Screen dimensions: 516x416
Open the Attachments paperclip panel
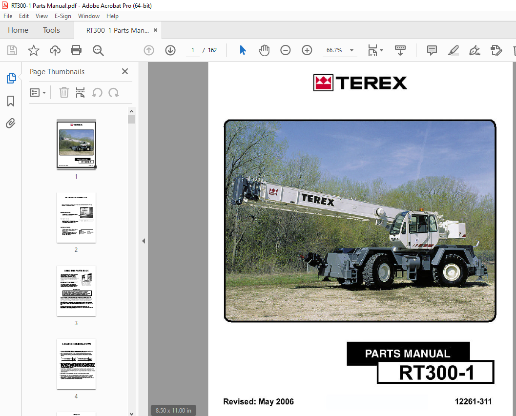coord(11,124)
